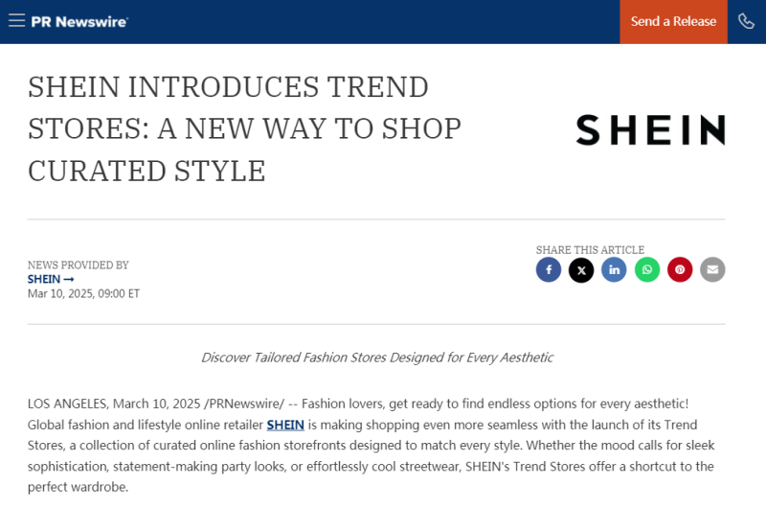Click the PR Newswire logo
The width and height of the screenshot is (766, 508).
(x=79, y=21)
